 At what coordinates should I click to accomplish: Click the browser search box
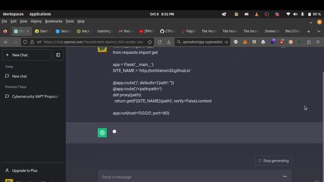pyautogui.click(x=202, y=42)
